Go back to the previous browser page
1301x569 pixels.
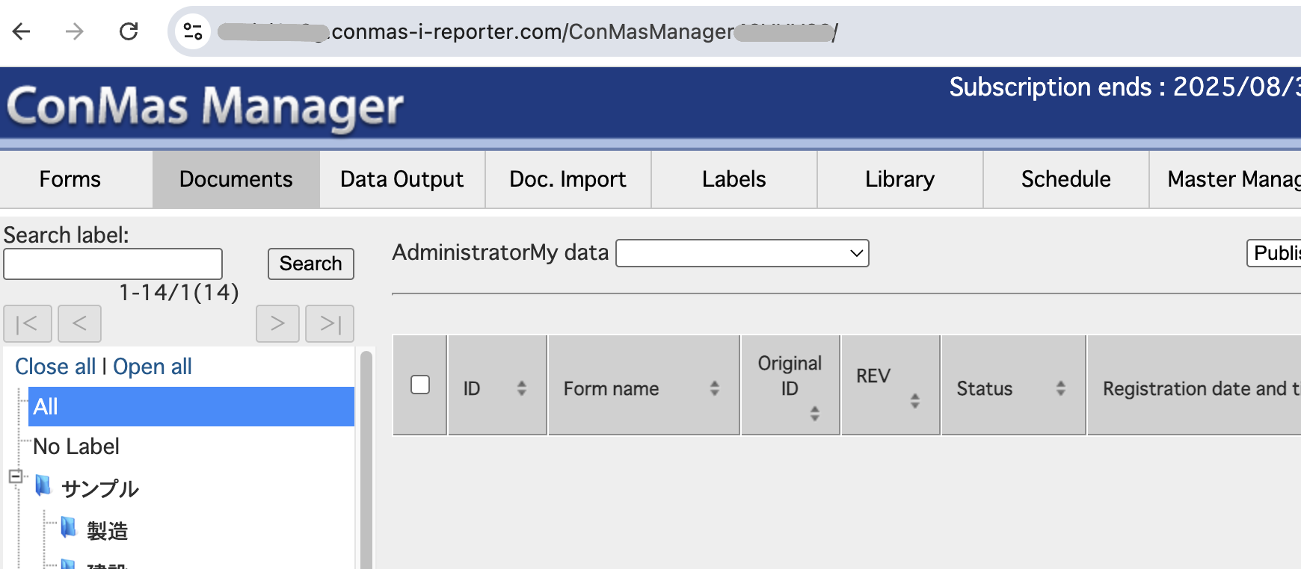coord(22,31)
